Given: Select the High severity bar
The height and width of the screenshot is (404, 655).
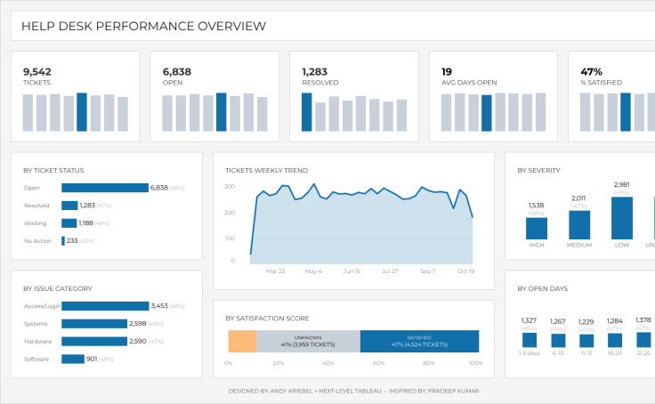Looking at the screenshot, I should (537, 229).
